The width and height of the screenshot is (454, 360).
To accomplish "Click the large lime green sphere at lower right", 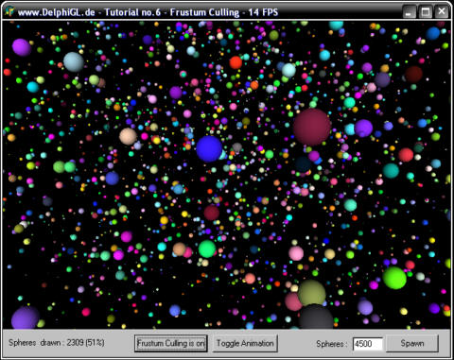I will (x=394, y=278).
